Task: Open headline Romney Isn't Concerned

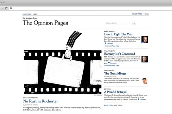Action: point(120,54)
